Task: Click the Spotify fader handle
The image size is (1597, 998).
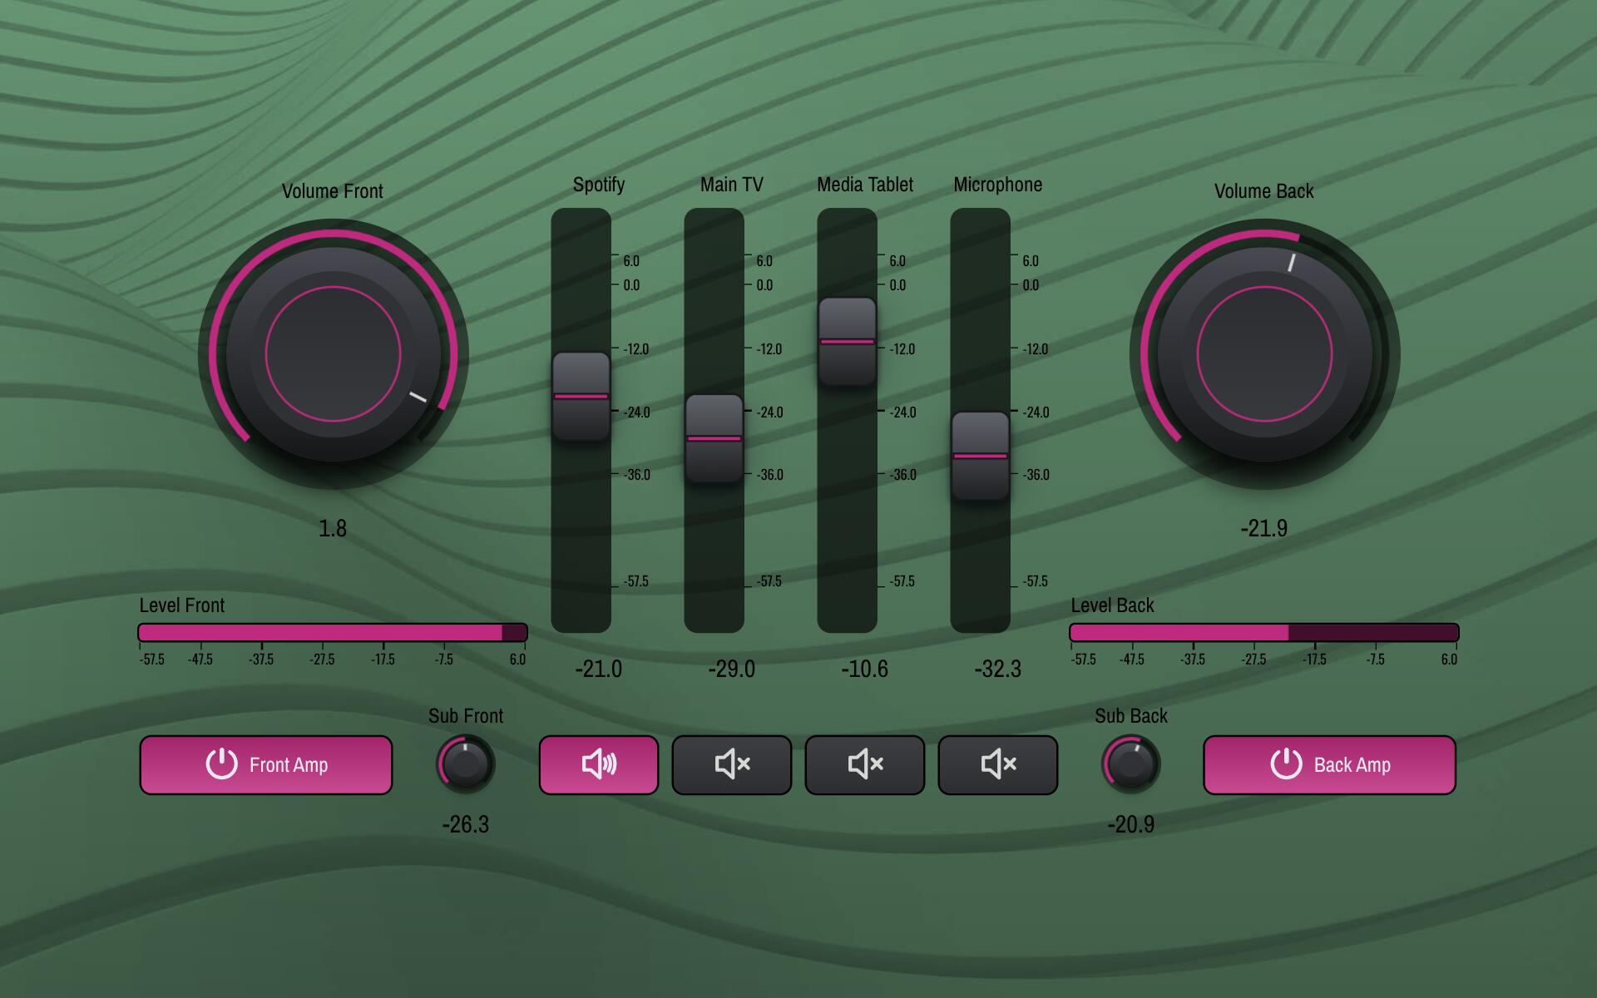Action: coord(581,397)
